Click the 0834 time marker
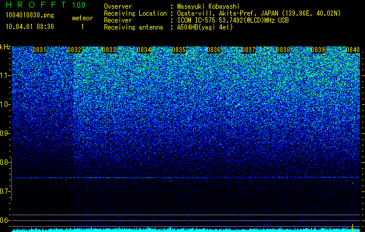This screenshot has width=365, height=232. click(144, 50)
